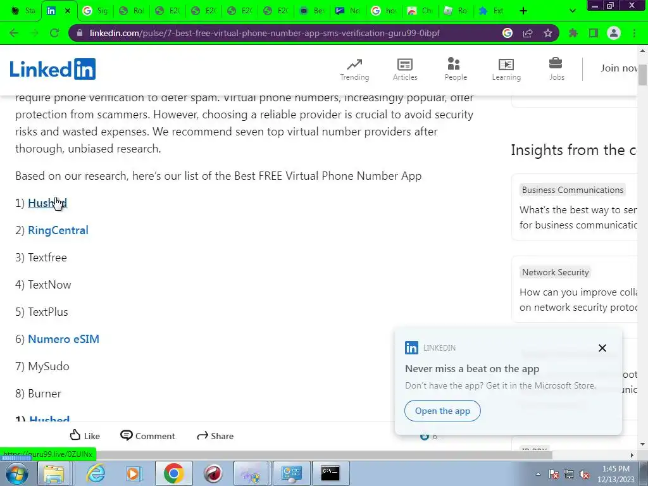Bookmark this page with the star icon
Image resolution: width=648 pixels, height=486 pixels.
(548, 33)
